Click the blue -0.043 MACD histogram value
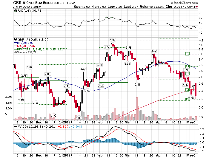This screenshot has width=209, height=158. [x=77, y=126]
